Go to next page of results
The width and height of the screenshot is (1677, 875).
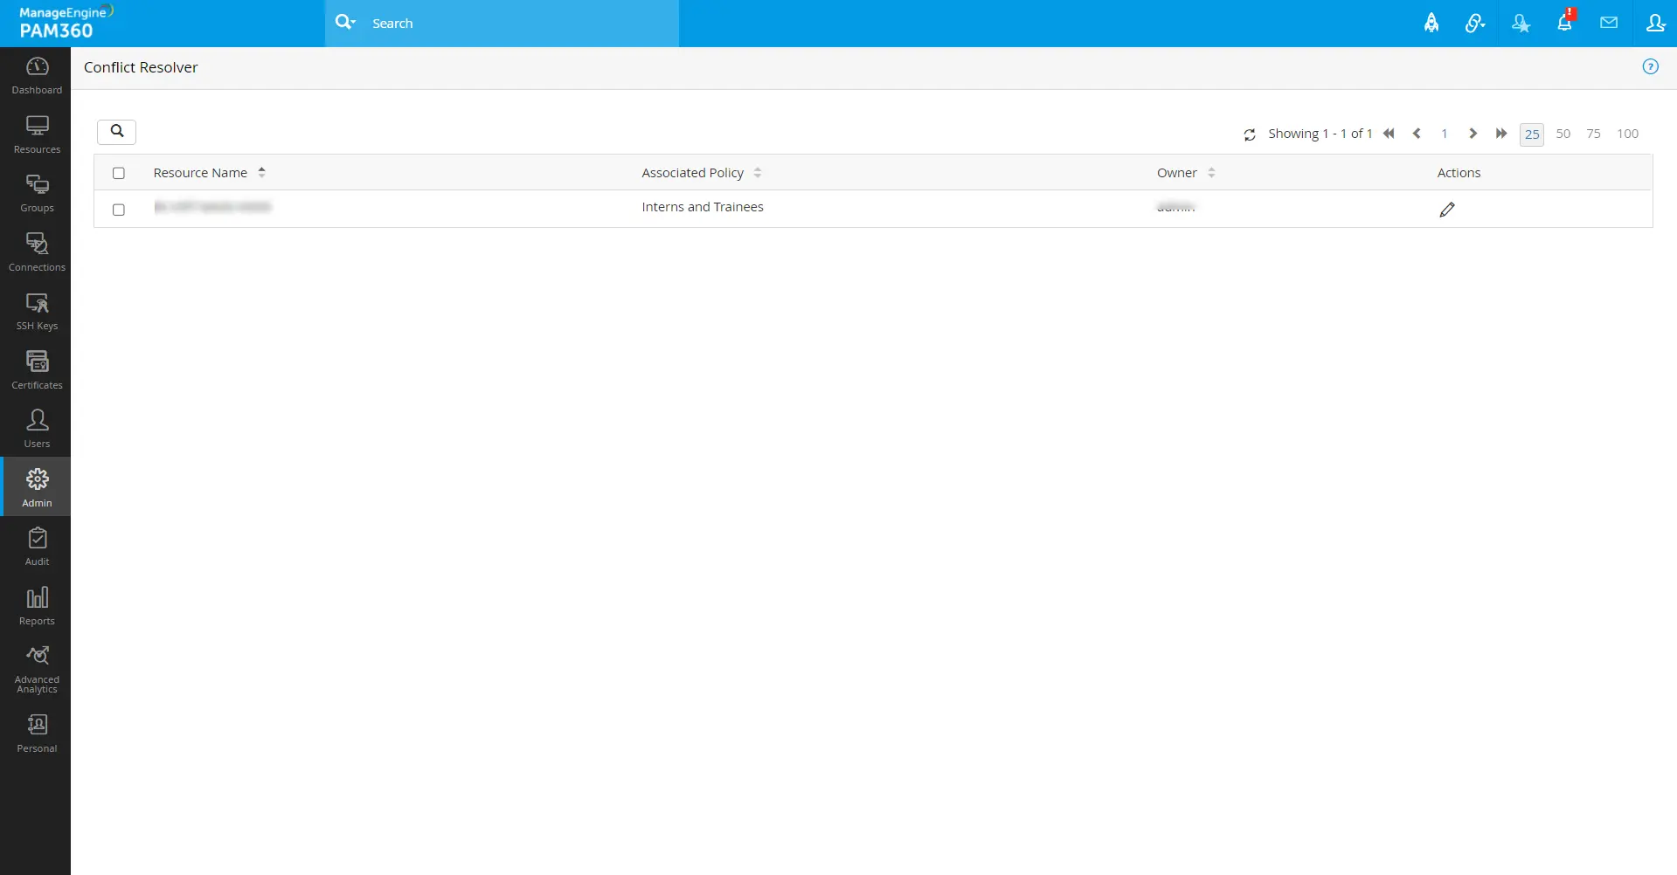tap(1473, 134)
